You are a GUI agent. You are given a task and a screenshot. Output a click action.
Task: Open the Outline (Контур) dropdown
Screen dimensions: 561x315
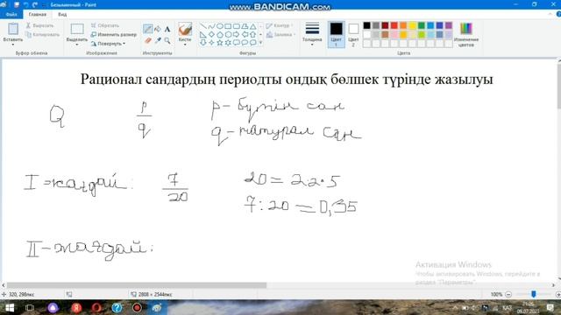[280, 25]
